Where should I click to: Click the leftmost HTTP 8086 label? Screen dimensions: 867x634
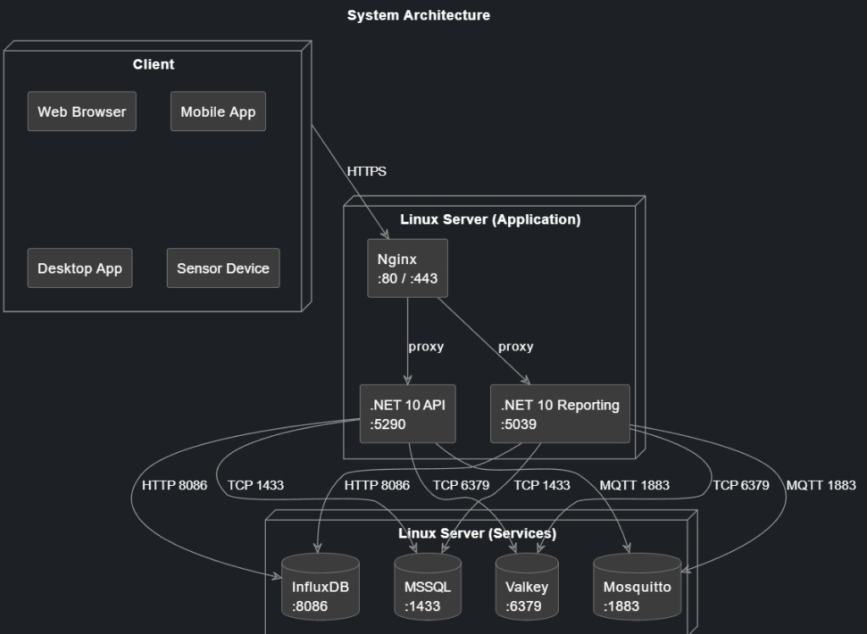tap(174, 485)
